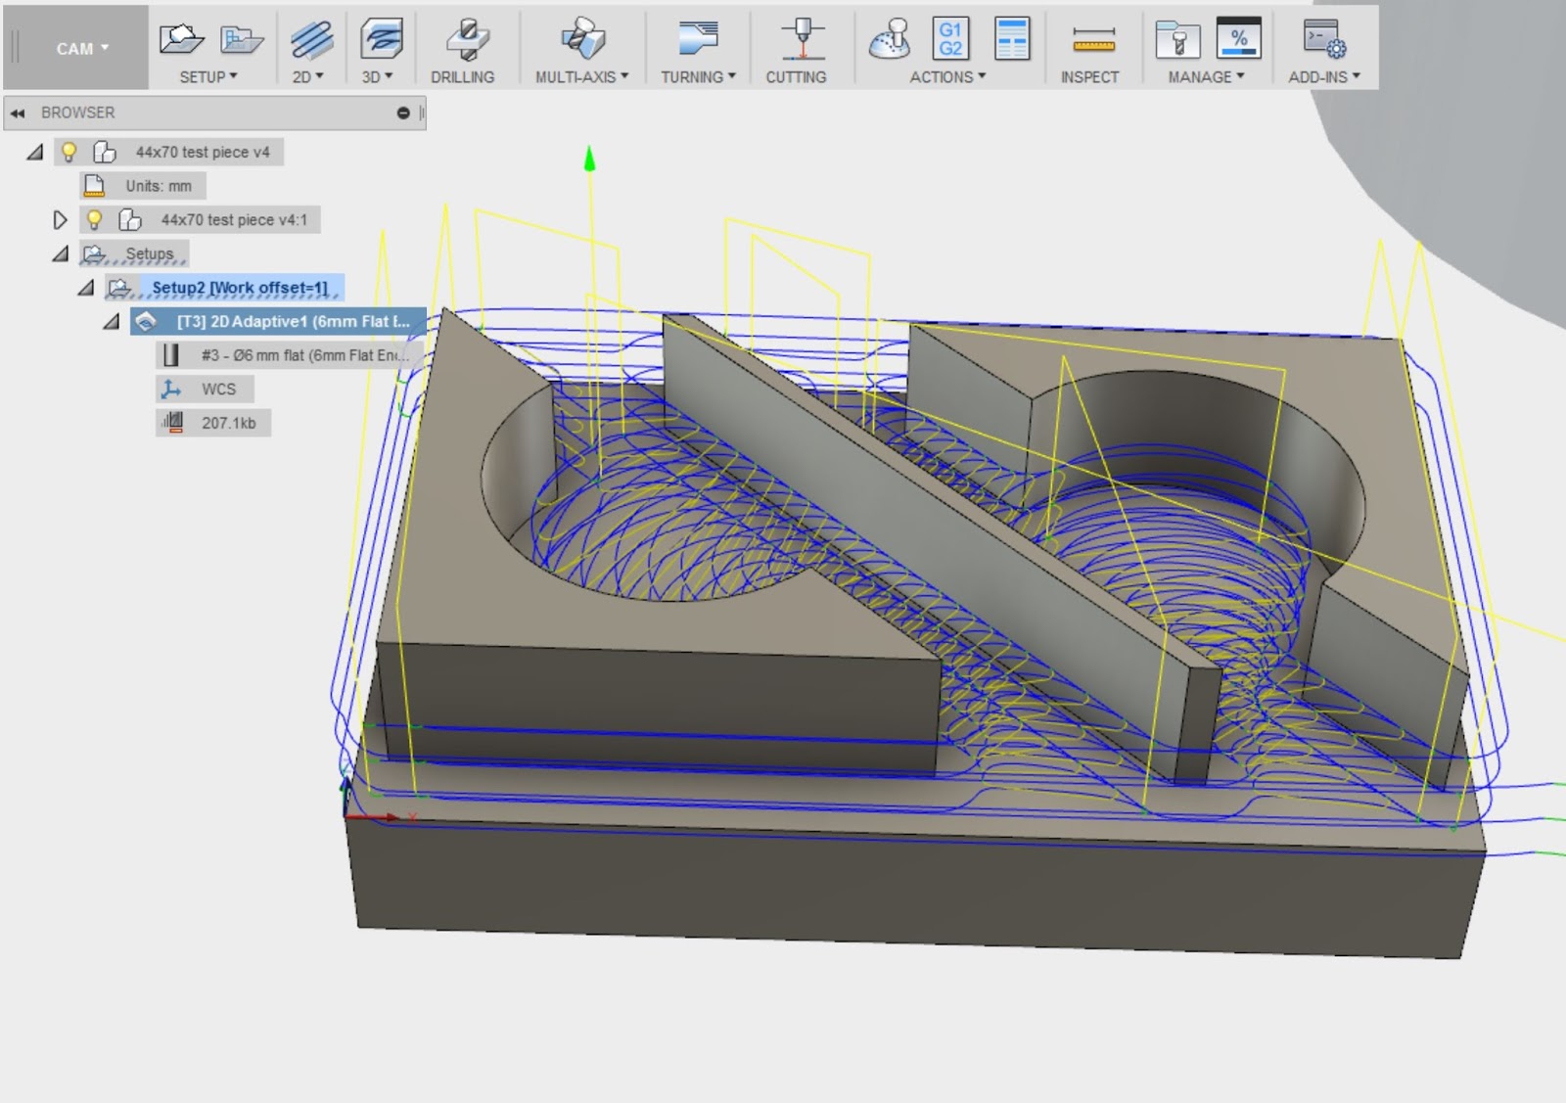Toggle the 44x70 test piece v4:1 lightbulb
The height and width of the screenshot is (1103, 1566).
click(94, 219)
